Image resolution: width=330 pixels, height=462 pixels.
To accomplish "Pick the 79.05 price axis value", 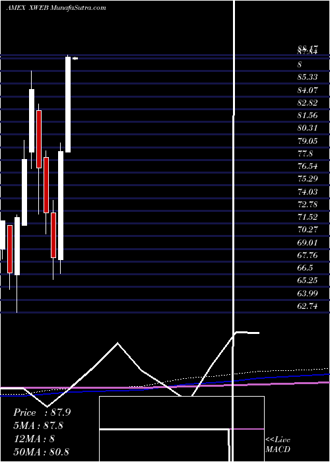I will pyautogui.click(x=308, y=141).
